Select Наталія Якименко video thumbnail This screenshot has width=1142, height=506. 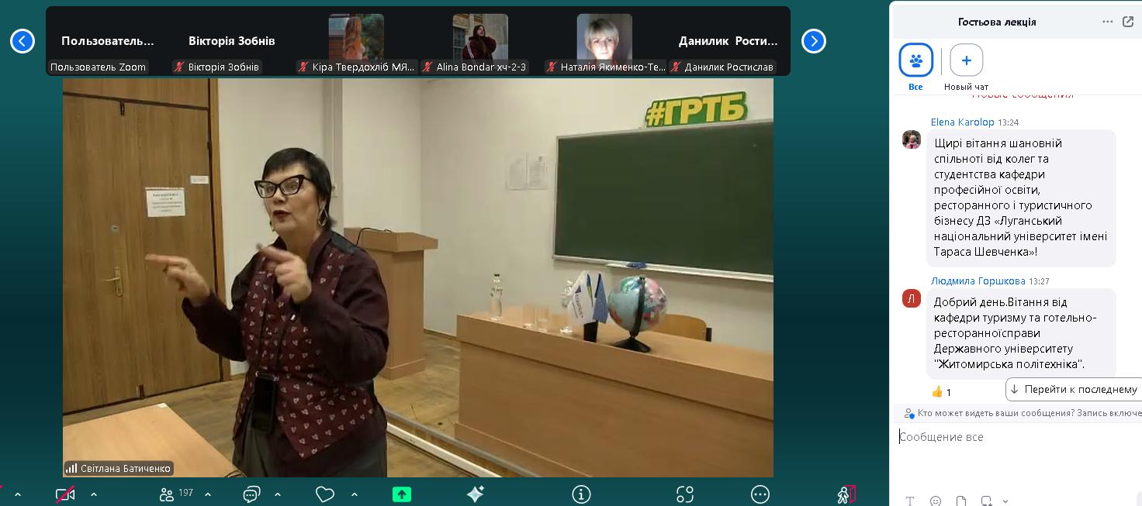click(x=604, y=37)
